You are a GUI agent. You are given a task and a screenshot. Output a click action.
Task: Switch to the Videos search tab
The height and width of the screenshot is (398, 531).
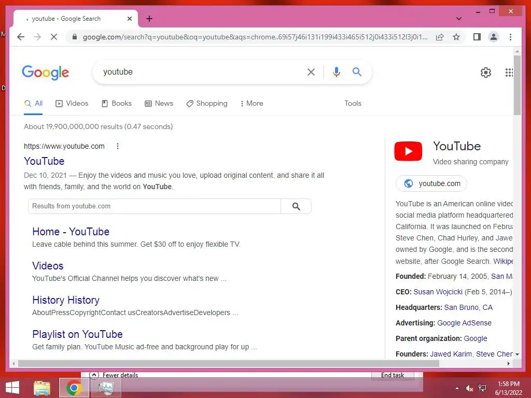tap(72, 104)
